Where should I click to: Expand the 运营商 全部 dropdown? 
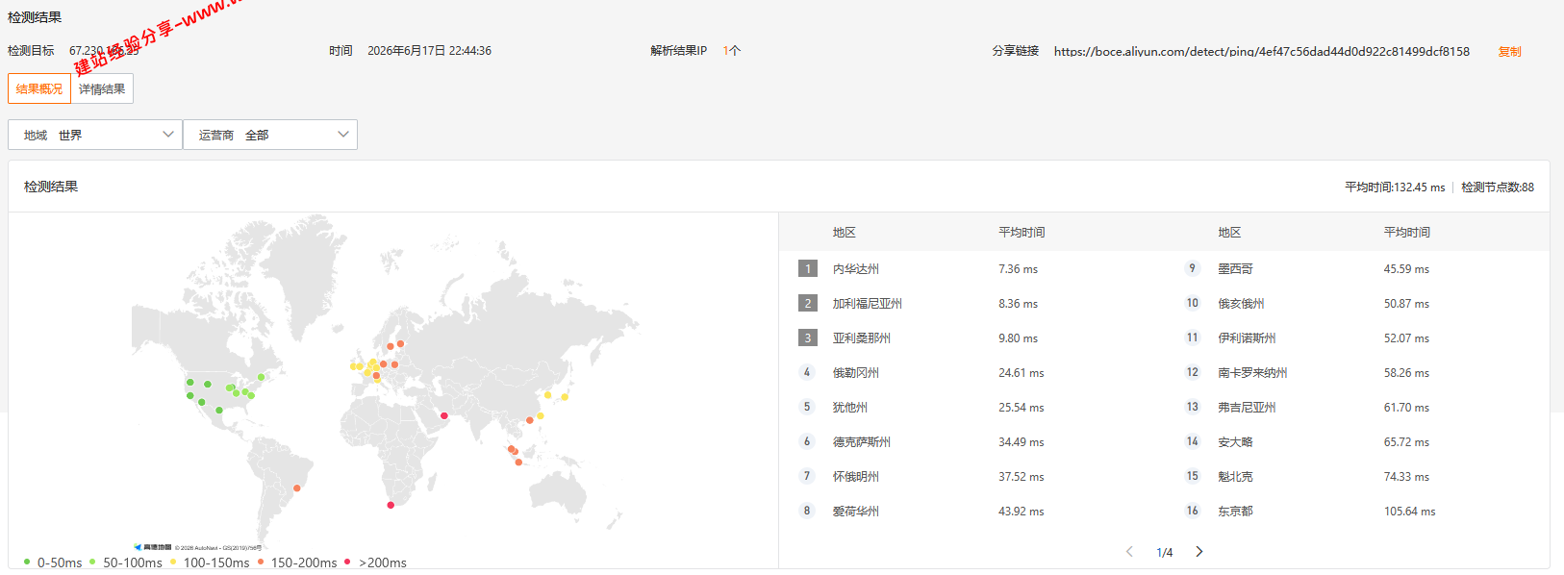[x=270, y=135]
